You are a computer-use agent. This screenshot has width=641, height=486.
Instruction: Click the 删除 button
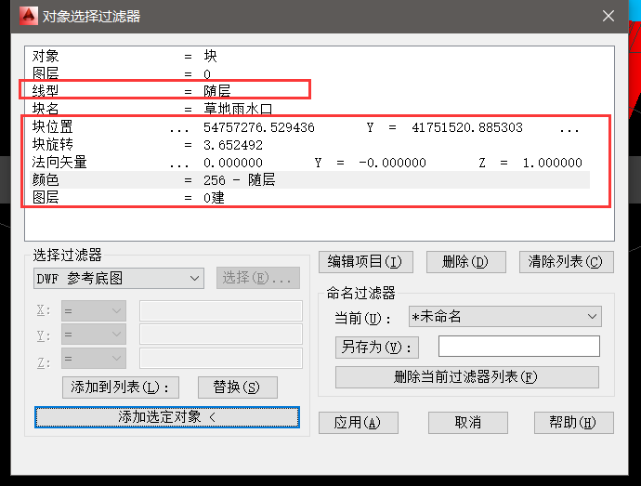pos(465,262)
